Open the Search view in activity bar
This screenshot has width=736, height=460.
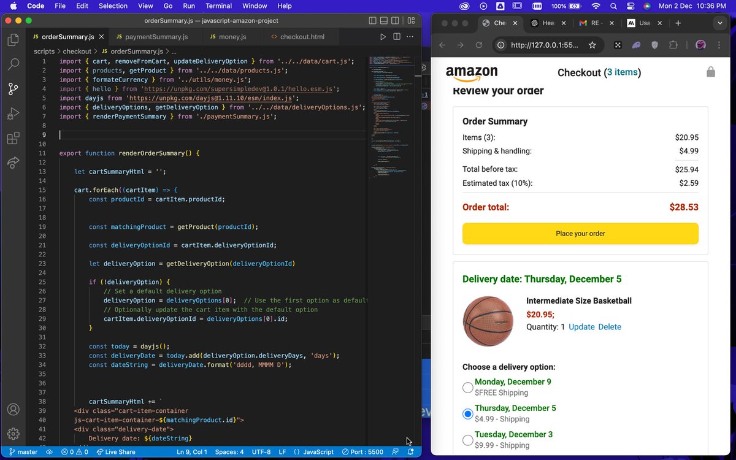pos(13,64)
